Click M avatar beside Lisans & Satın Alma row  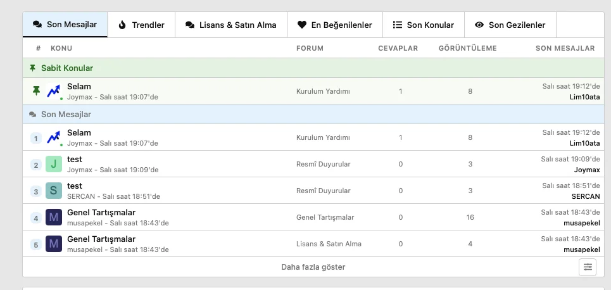pyautogui.click(x=54, y=244)
